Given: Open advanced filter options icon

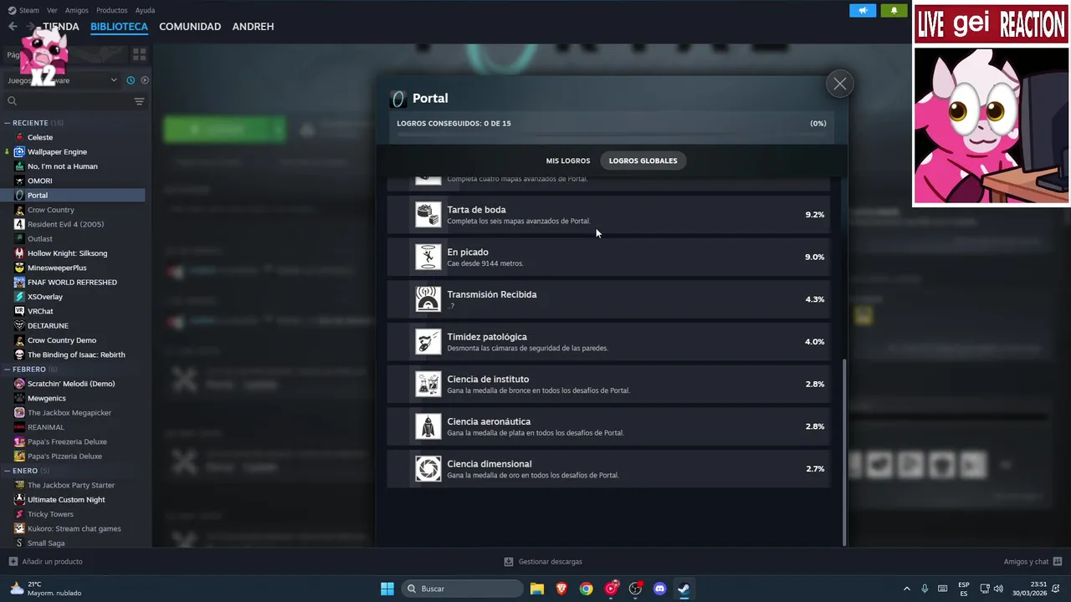Looking at the screenshot, I should 139,101.
